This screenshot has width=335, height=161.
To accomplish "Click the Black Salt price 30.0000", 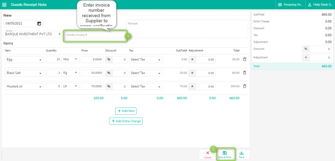I will [x=92, y=73].
